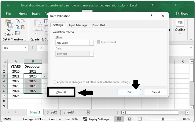Select column K header

point(182,61)
